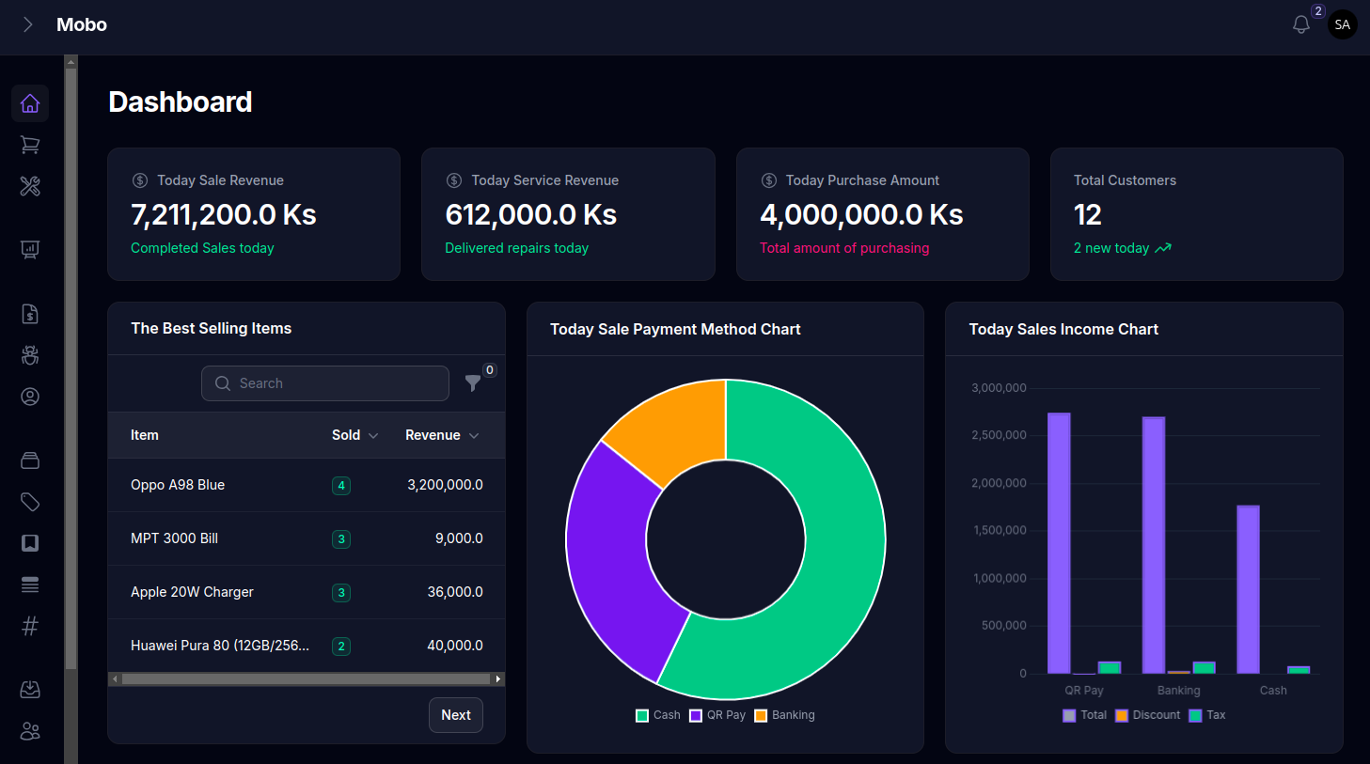Open the repair tools icon in sidebar
The width and height of the screenshot is (1370, 764).
30,186
